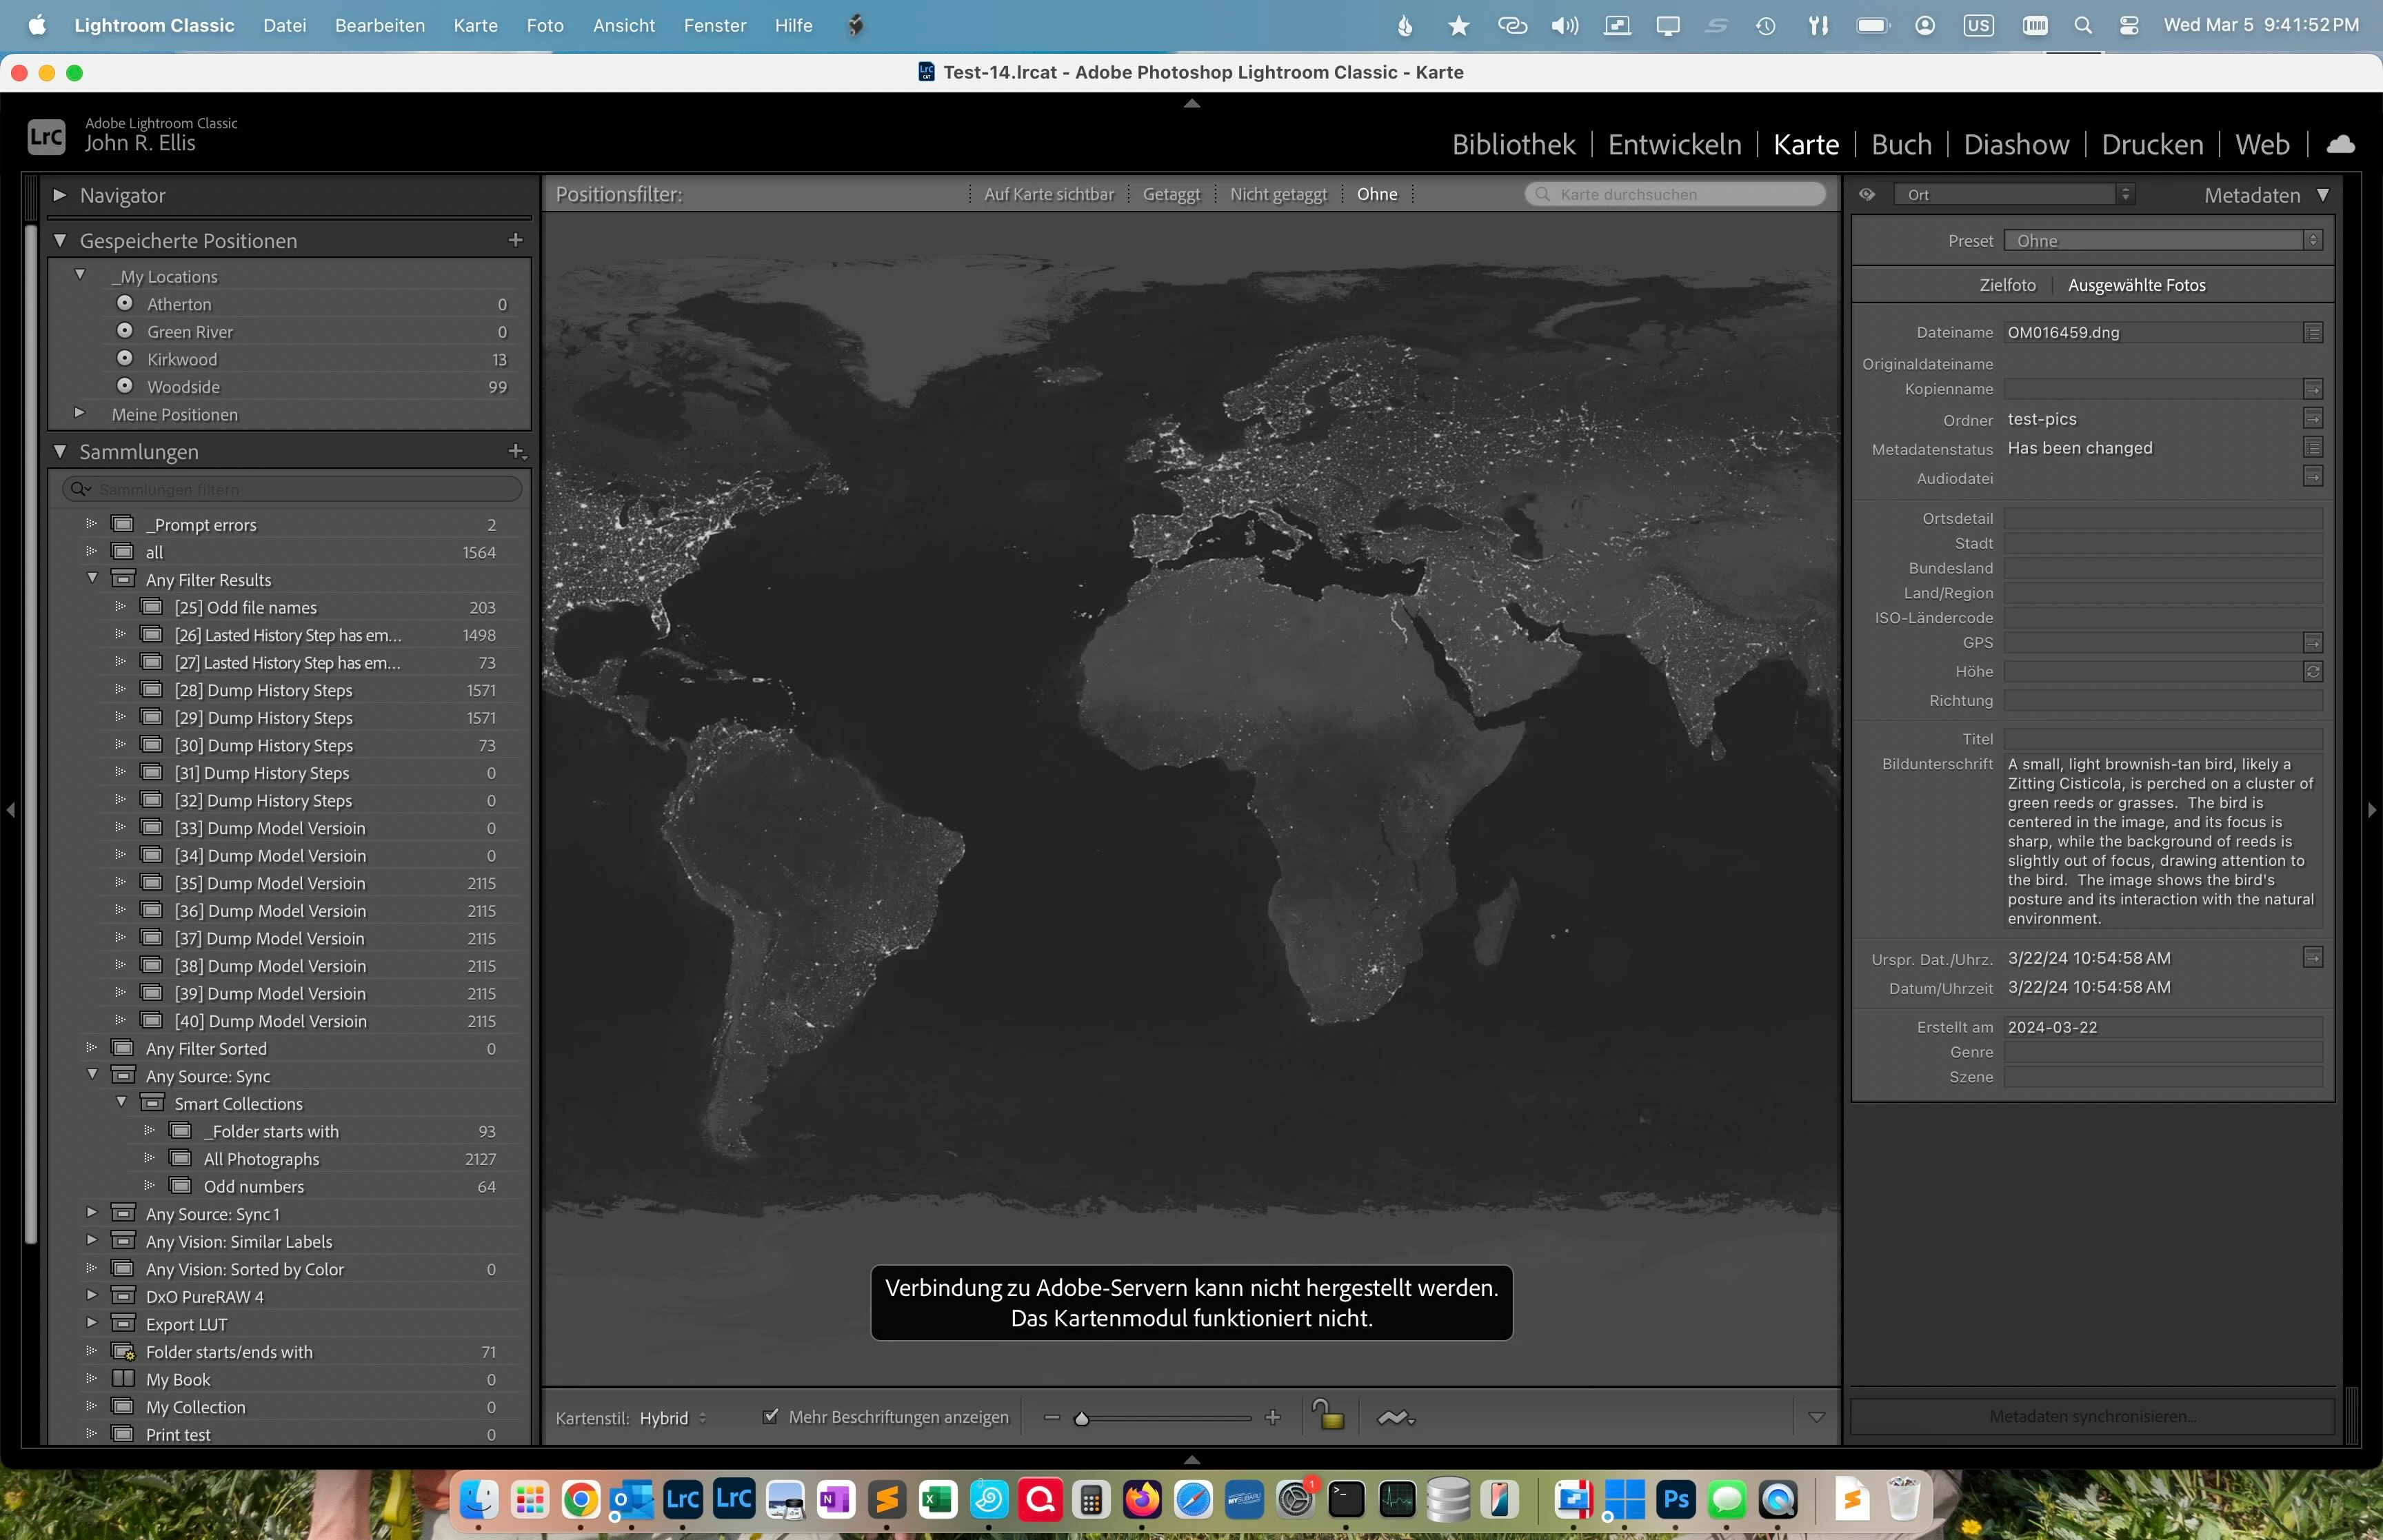Toggle the eye icon in Metadaten panel
Viewport: 2383px width, 1540px height.
1867,195
